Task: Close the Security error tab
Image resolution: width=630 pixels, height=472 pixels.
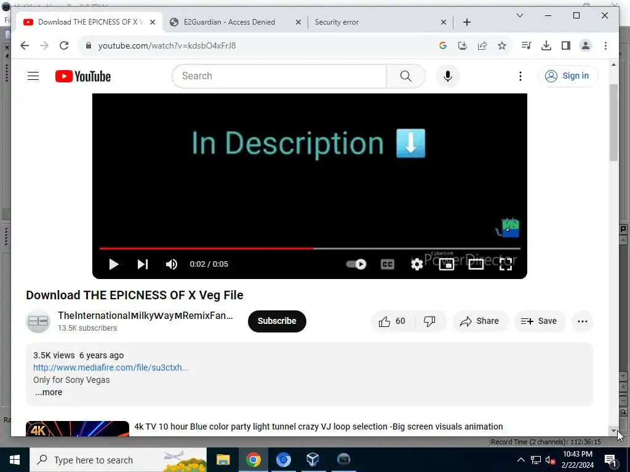Action: click(443, 22)
